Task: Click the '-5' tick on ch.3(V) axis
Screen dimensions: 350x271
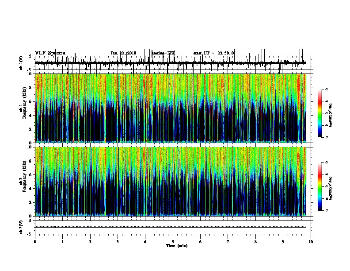Action: point(30,234)
